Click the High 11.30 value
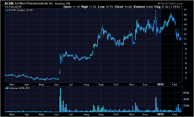Screen dimensions: 194x117 tap(89, 7)
